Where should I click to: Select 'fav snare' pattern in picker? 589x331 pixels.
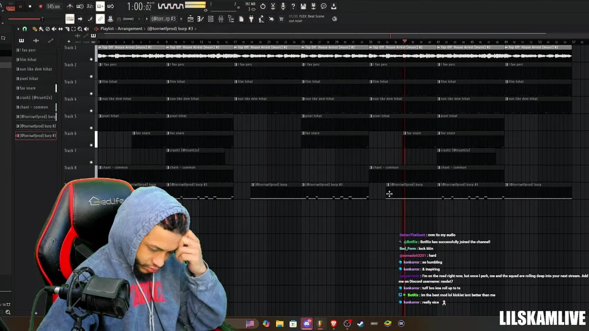(36, 88)
